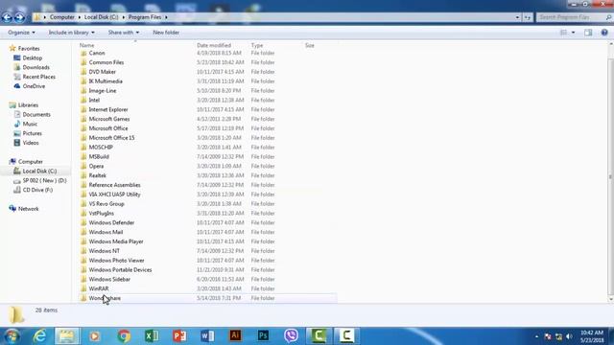The height and width of the screenshot is (345, 614).
Task: Open Recent Places in the navigation pane
Action: [x=38, y=77]
